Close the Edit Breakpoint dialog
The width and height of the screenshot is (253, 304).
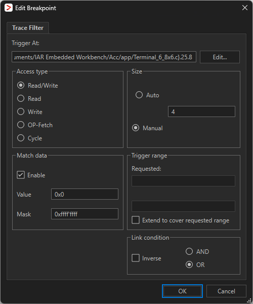pos(245,8)
